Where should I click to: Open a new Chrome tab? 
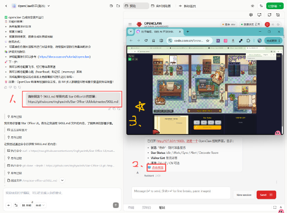188,32
